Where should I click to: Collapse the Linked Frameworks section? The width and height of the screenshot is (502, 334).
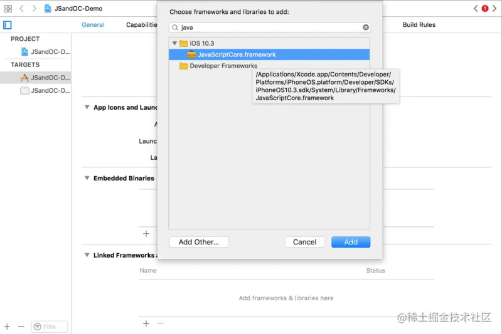(87, 256)
